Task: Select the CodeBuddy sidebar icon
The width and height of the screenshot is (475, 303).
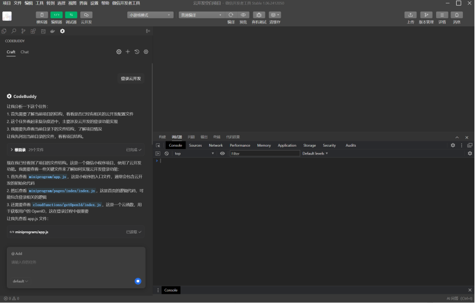Action: tap(62, 31)
